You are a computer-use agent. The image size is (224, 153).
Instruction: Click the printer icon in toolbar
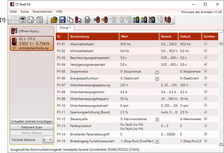87,20
